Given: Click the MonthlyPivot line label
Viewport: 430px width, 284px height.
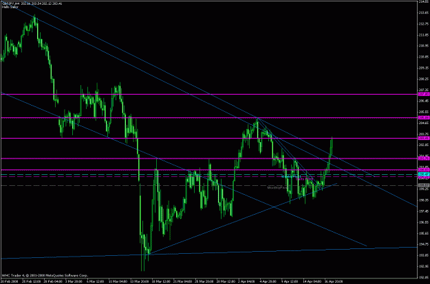Looking at the screenshot, I should (277, 188).
